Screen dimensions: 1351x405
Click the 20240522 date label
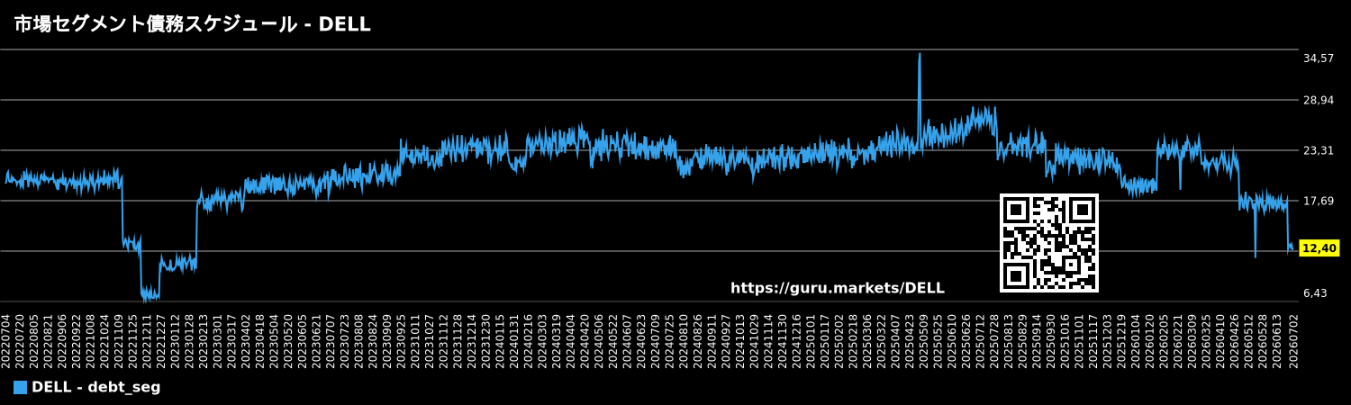pos(612,340)
